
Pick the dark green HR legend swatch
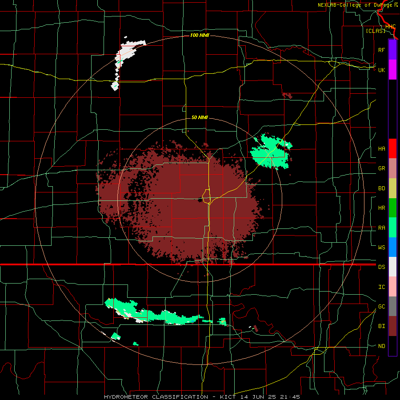392,208
